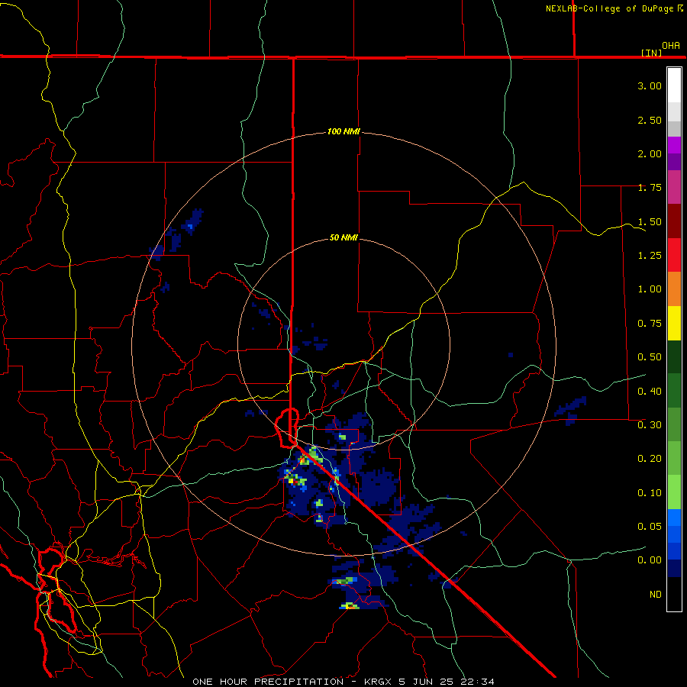Click the 0.50 legend value
Image resolution: width=687 pixels, height=687 pixels.
[x=650, y=357]
